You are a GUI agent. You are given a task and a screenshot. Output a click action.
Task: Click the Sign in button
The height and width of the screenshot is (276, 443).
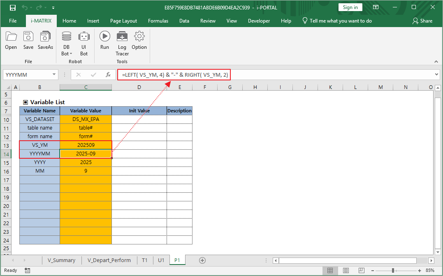[x=350, y=7]
